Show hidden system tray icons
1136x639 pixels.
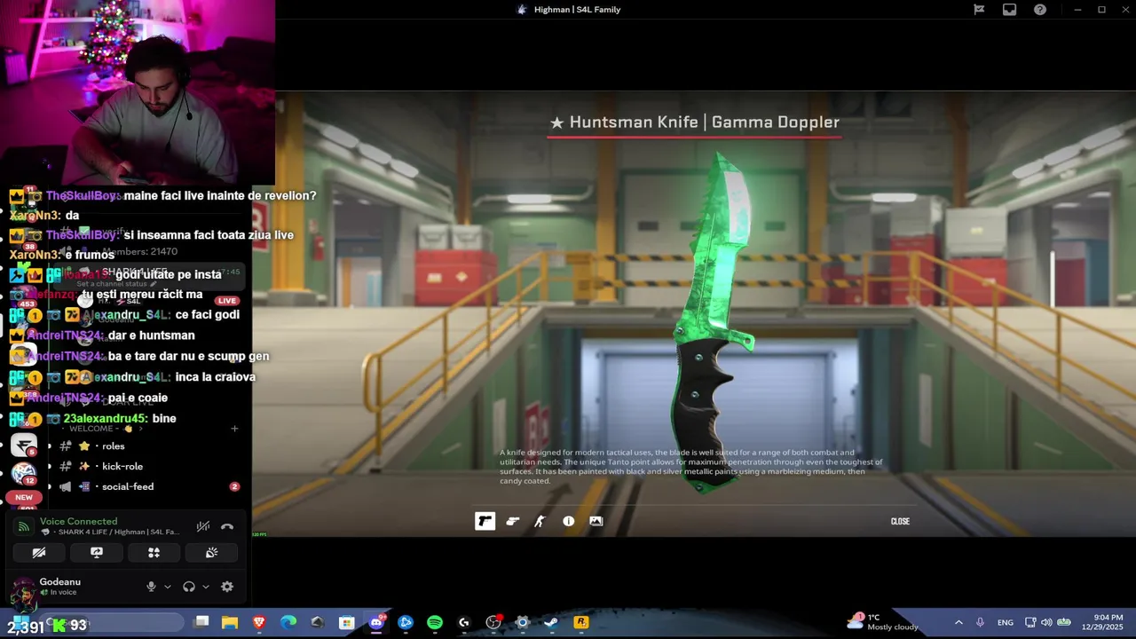pyautogui.click(x=958, y=623)
